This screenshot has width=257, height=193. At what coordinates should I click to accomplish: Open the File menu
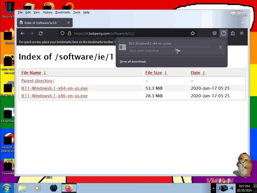[x=20, y=12]
